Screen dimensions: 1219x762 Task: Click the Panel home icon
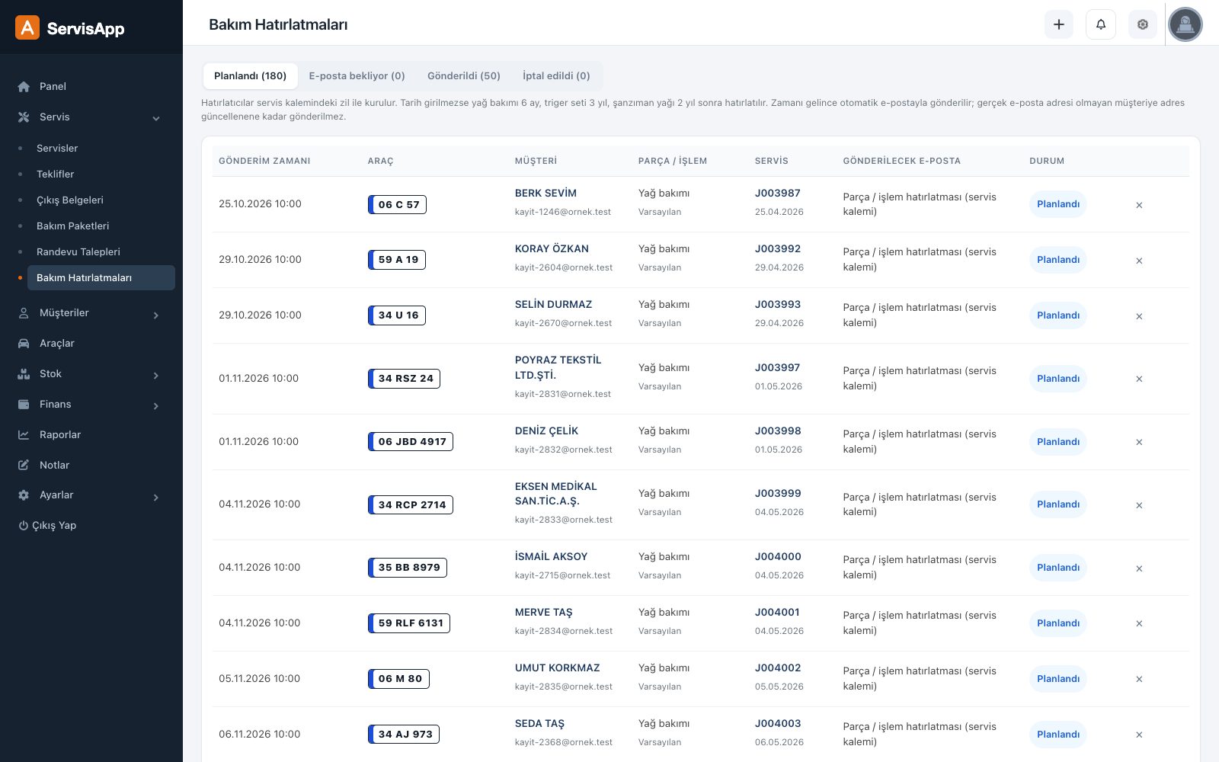click(24, 86)
